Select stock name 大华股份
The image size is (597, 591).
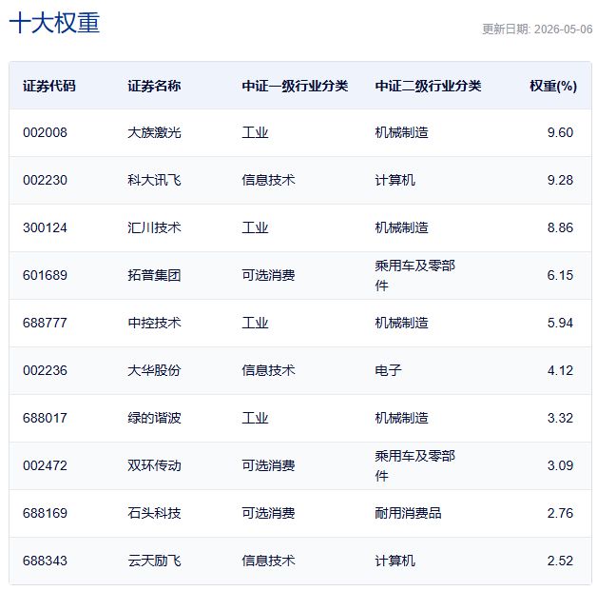click(154, 370)
